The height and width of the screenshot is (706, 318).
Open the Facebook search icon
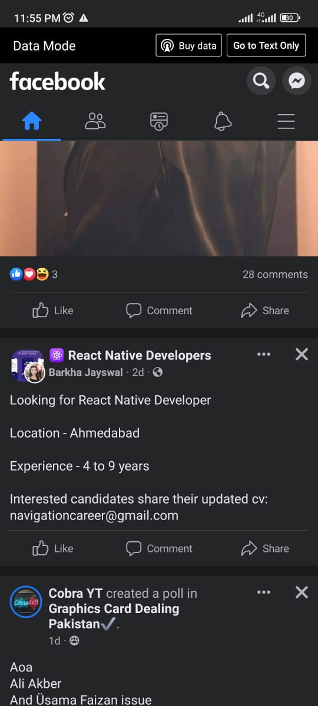pyautogui.click(x=261, y=81)
